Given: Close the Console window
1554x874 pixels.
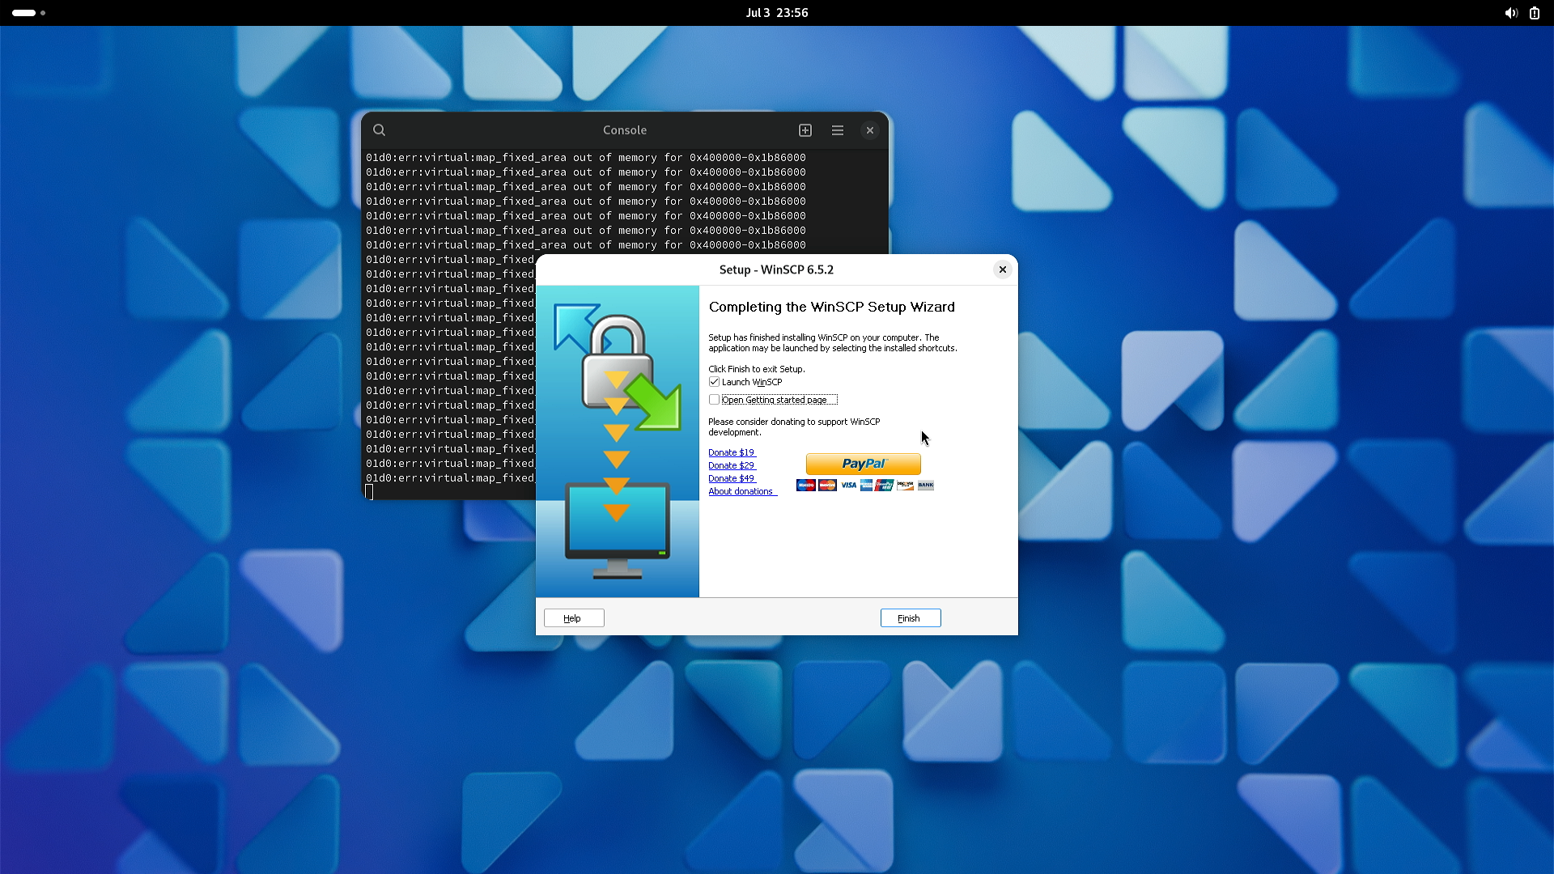Looking at the screenshot, I should (x=870, y=130).
